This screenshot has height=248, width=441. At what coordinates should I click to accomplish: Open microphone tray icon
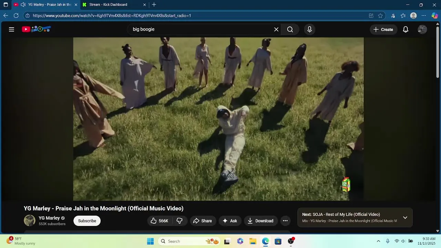[x=388, y=241]
